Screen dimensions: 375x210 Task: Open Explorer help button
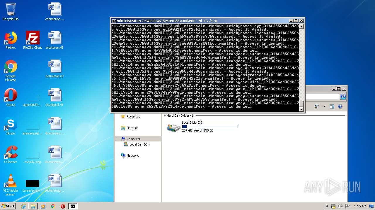(x=340, y=106)
